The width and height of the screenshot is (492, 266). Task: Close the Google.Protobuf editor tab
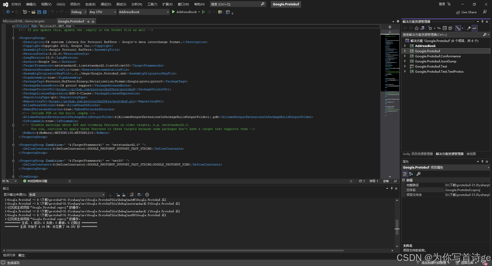point(93,21)
